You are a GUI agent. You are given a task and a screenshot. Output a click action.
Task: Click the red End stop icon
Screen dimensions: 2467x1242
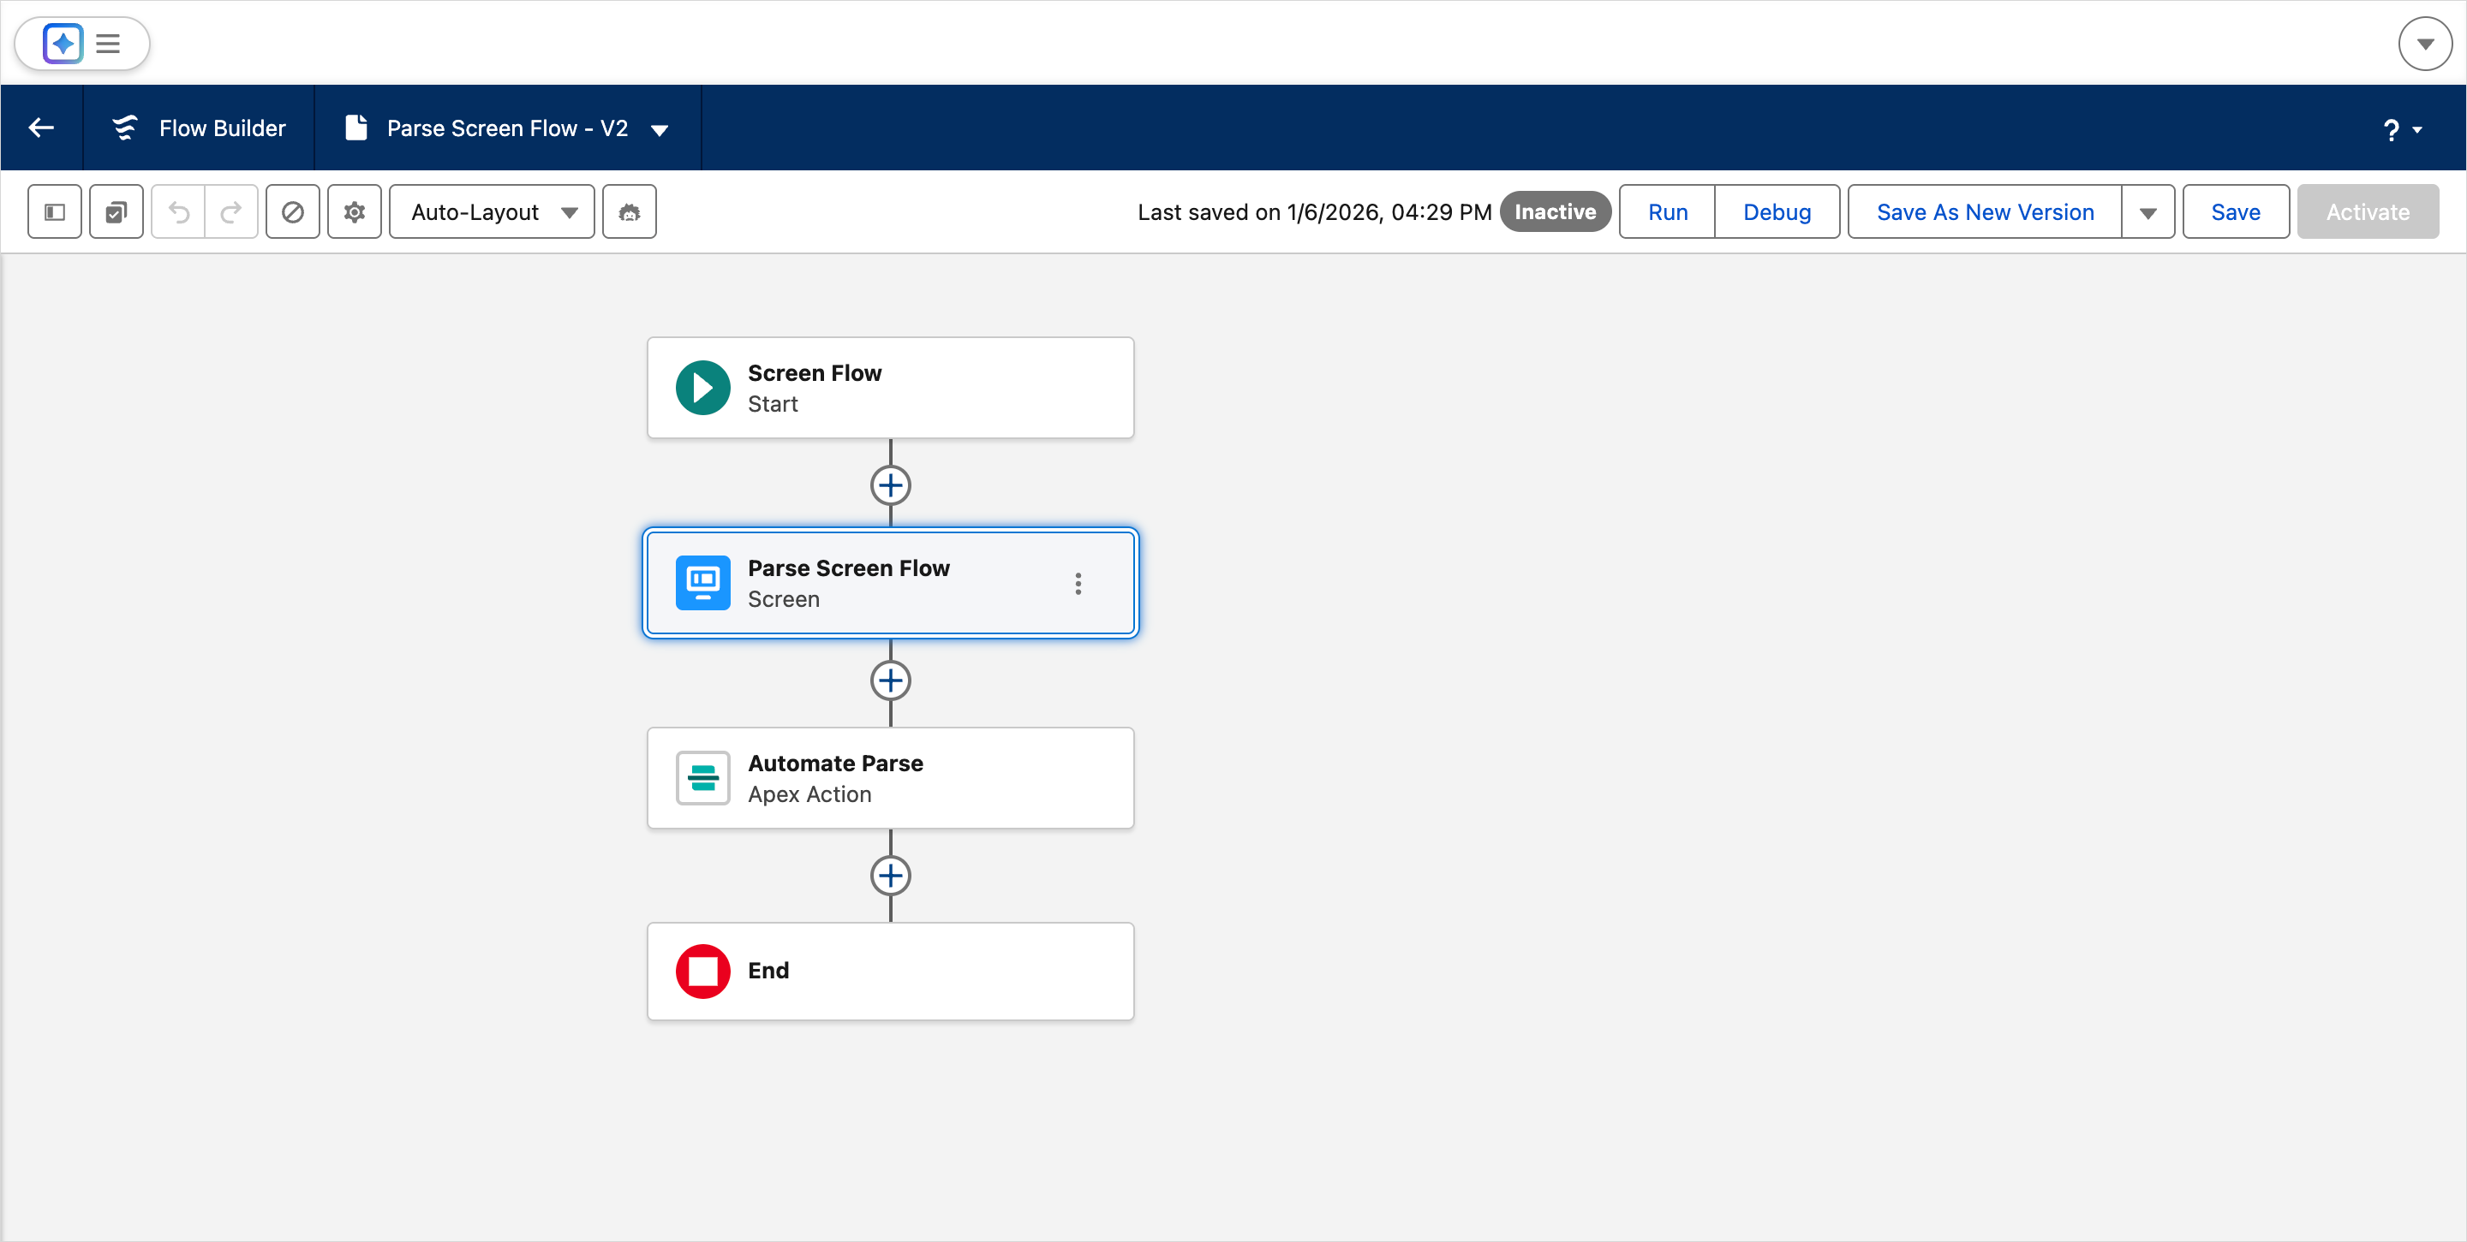[x=703, y=972]
